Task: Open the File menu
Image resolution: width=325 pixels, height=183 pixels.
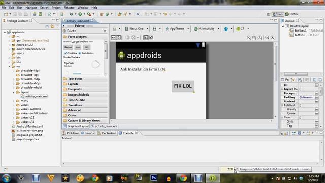Action: pyautogui.click(x=4, y=8)
